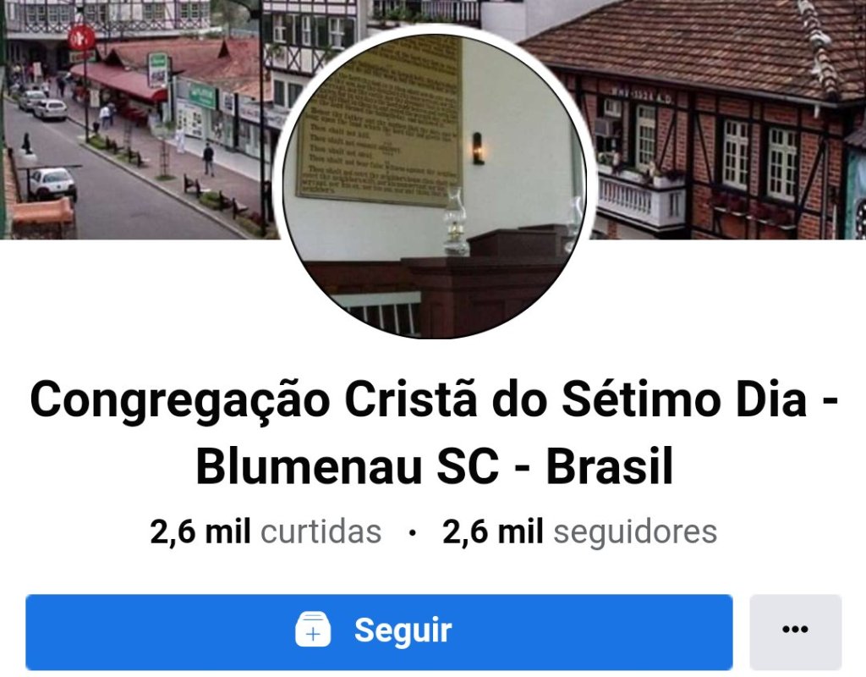
Task: Click the commandments plaque in profile photo
Action: [381, 119]
